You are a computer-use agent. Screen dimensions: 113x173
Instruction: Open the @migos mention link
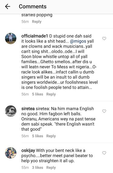78,41
